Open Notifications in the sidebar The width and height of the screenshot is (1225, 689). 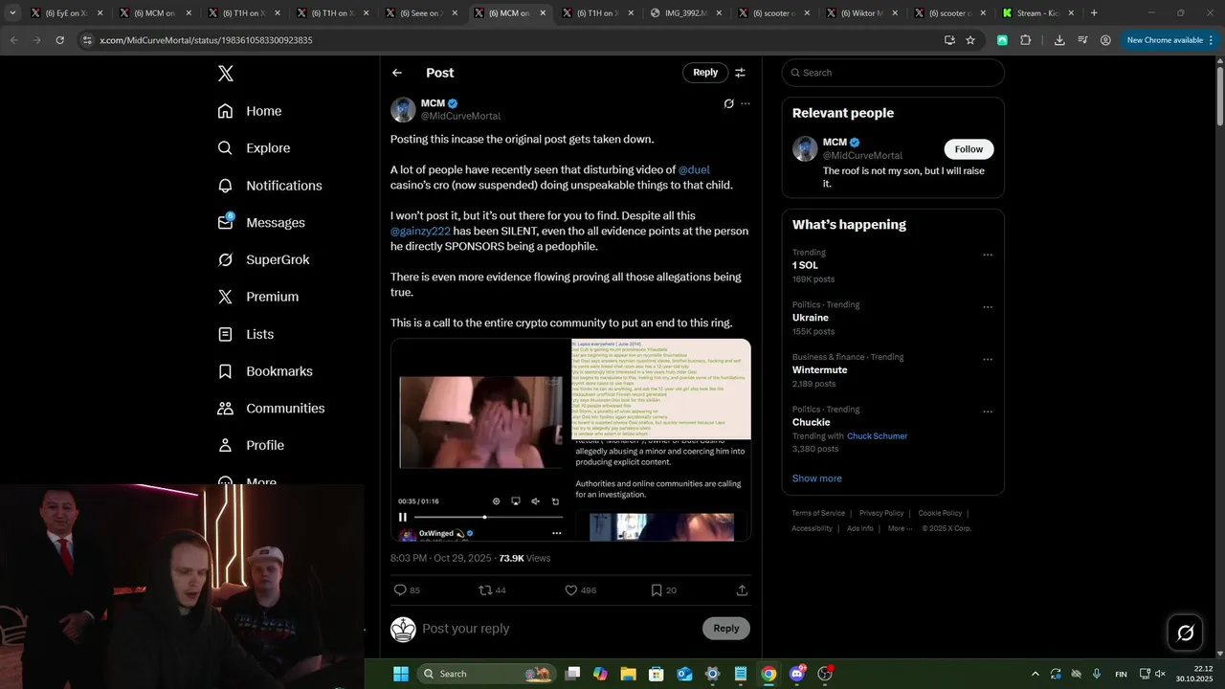coord(270,186)
